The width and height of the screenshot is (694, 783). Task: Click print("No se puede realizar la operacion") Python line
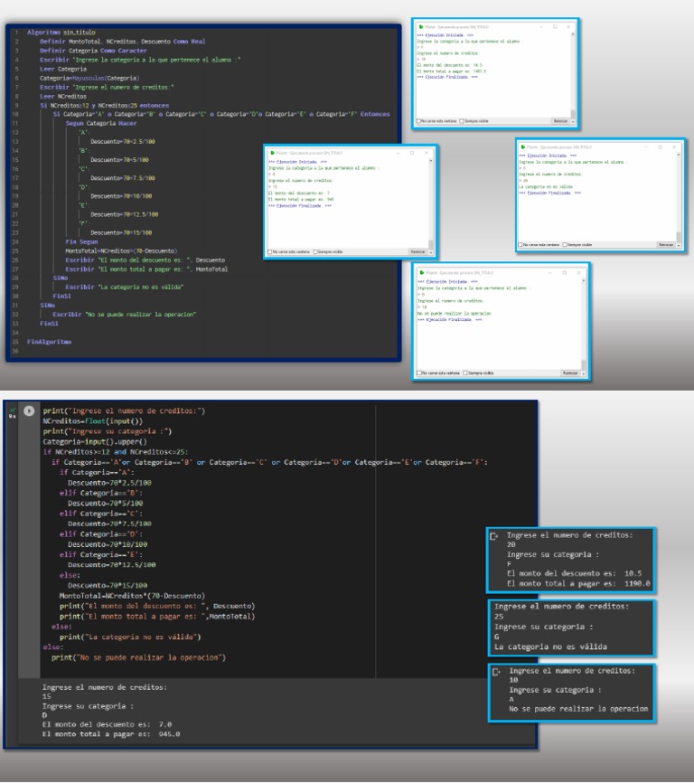[138, 657]
